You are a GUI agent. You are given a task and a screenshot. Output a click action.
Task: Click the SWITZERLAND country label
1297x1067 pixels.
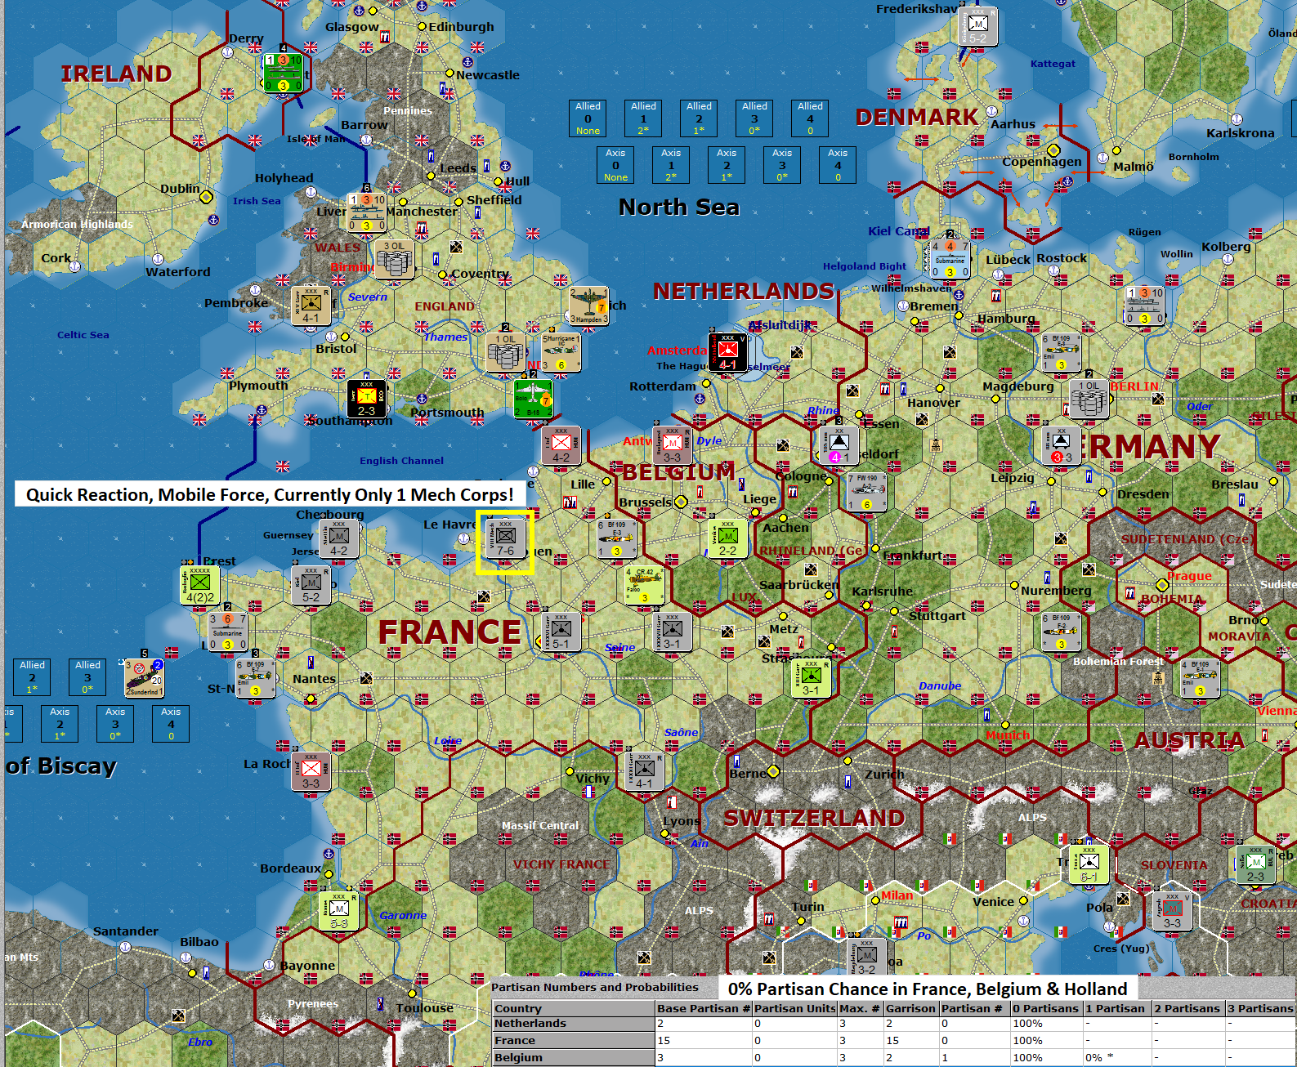click(814, 818)
